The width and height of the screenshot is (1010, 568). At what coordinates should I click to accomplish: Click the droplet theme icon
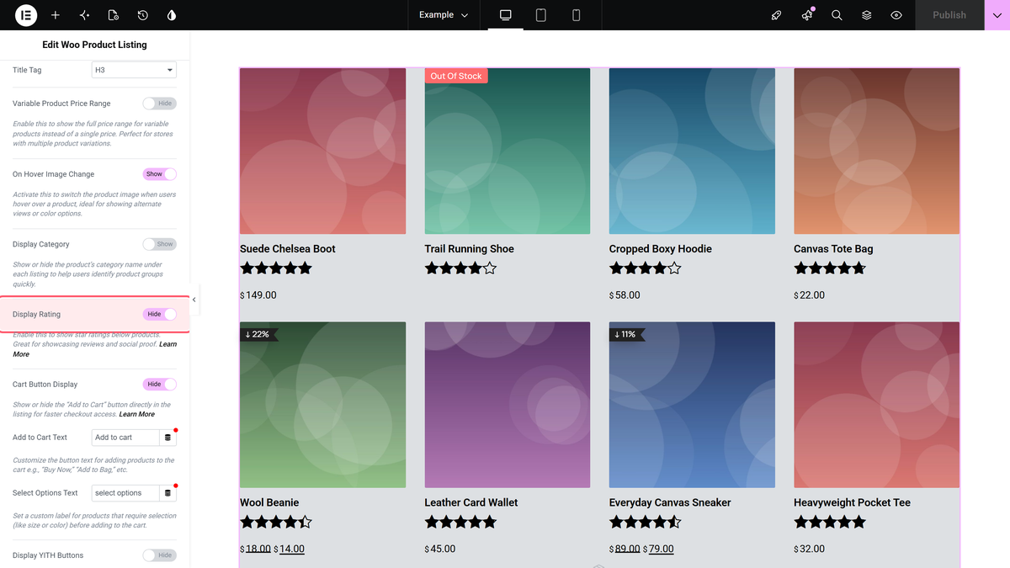(x=172, y=15)
